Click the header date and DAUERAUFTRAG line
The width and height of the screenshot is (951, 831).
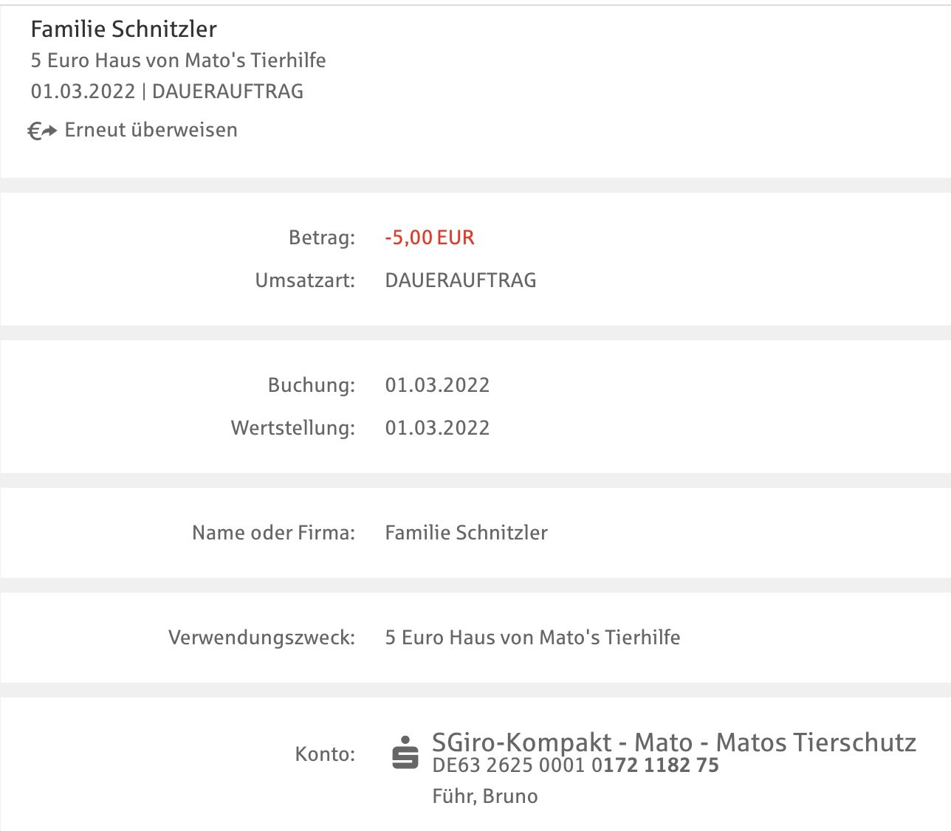click(168, 92)
